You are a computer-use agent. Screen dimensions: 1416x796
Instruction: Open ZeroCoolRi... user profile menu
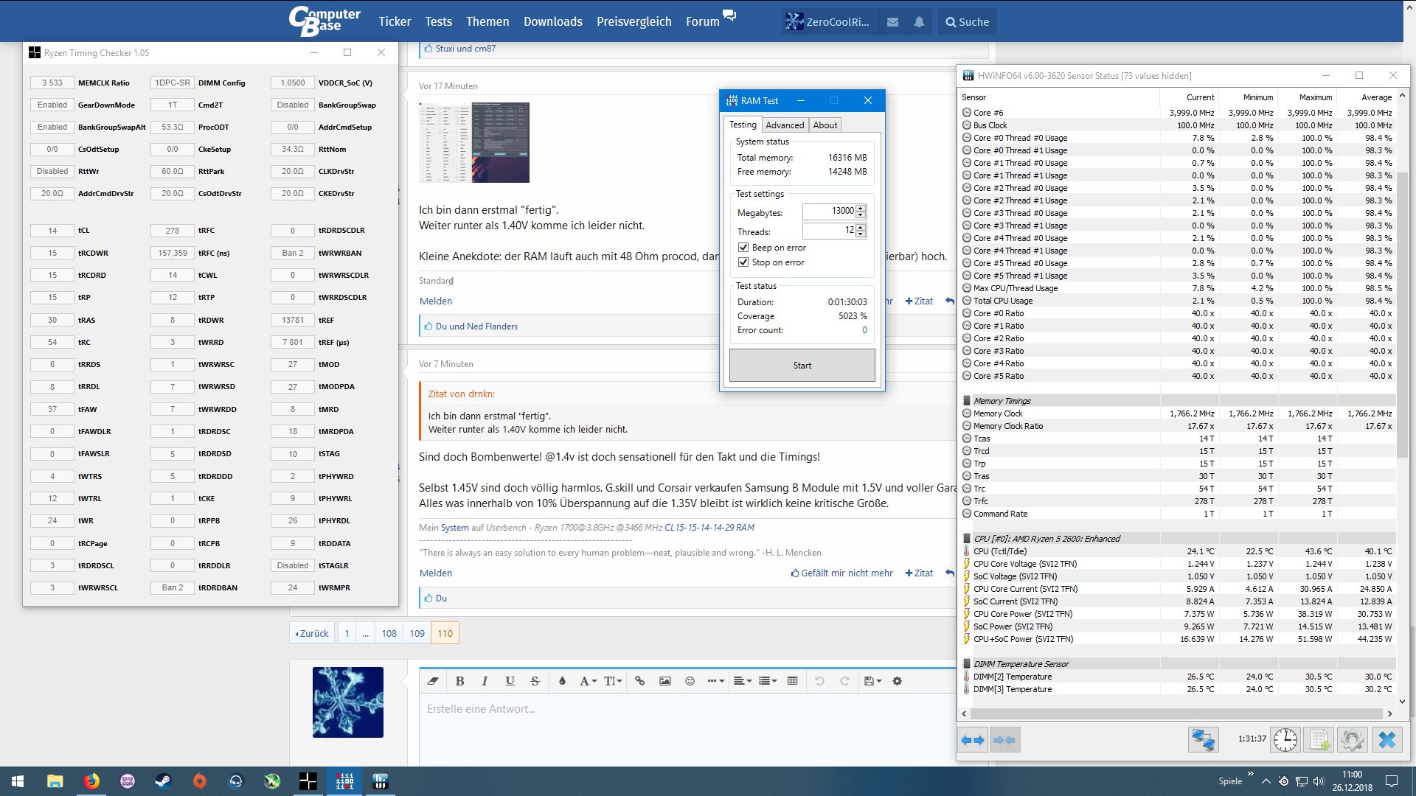(828, 22)
